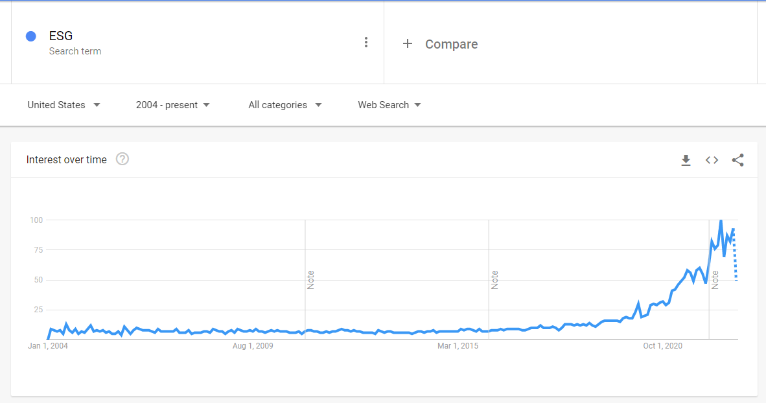The height and width of the screenshot is (403, 766).
Task: Click the Note marker near year 2022
Action: pos(715,280)
